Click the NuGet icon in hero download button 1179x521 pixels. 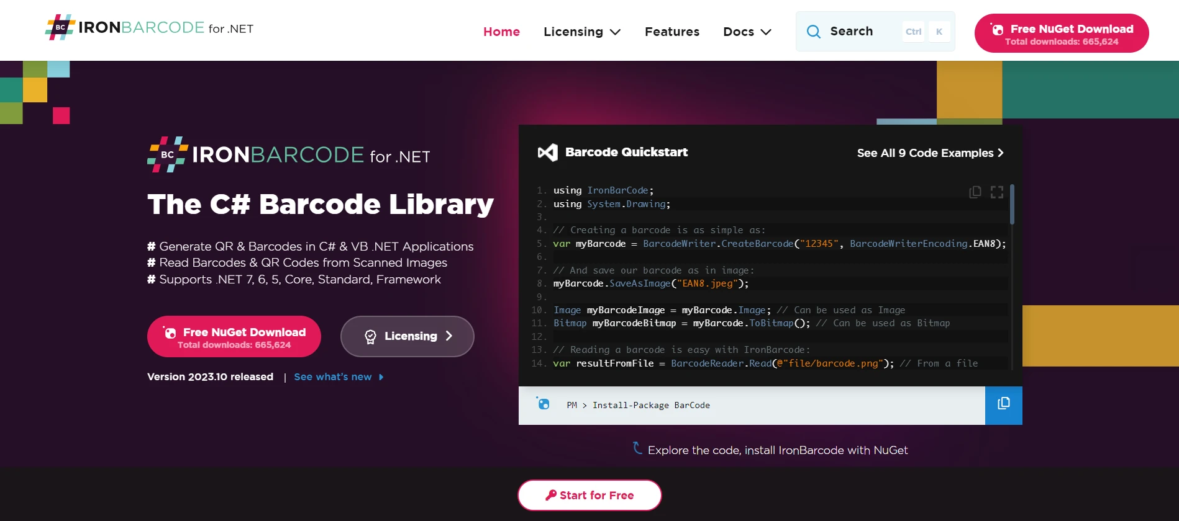click(x=170, y=332)
